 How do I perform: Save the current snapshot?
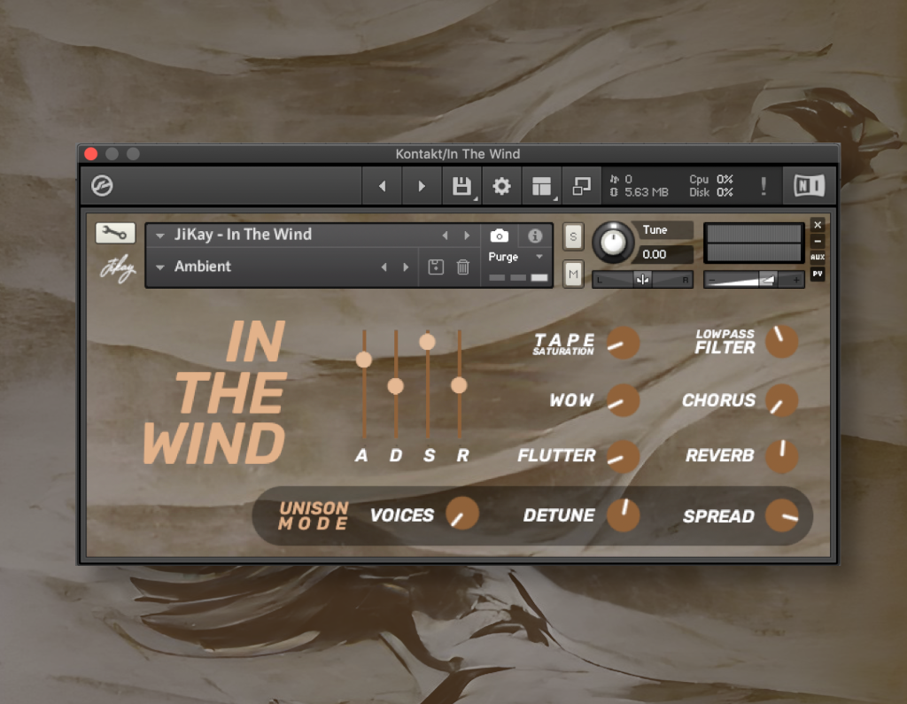tap(436, 267)
